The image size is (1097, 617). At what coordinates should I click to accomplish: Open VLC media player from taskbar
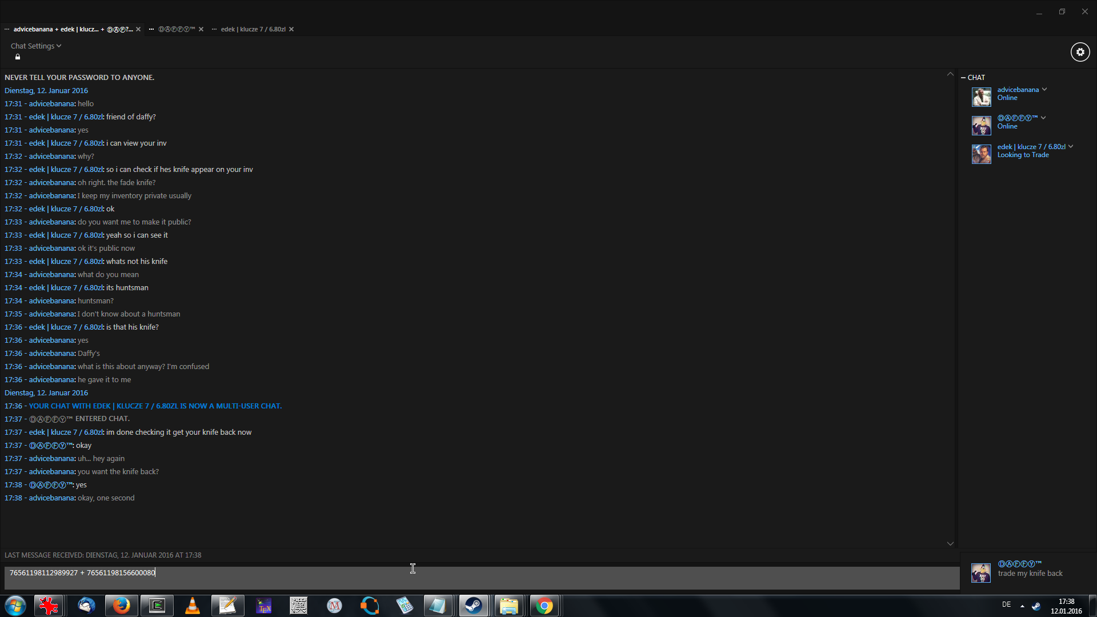click(193, 606)
